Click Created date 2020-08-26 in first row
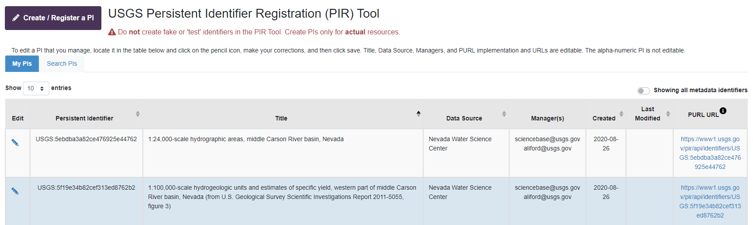This screenshot has height=225, width=753. tap(606, 144)
